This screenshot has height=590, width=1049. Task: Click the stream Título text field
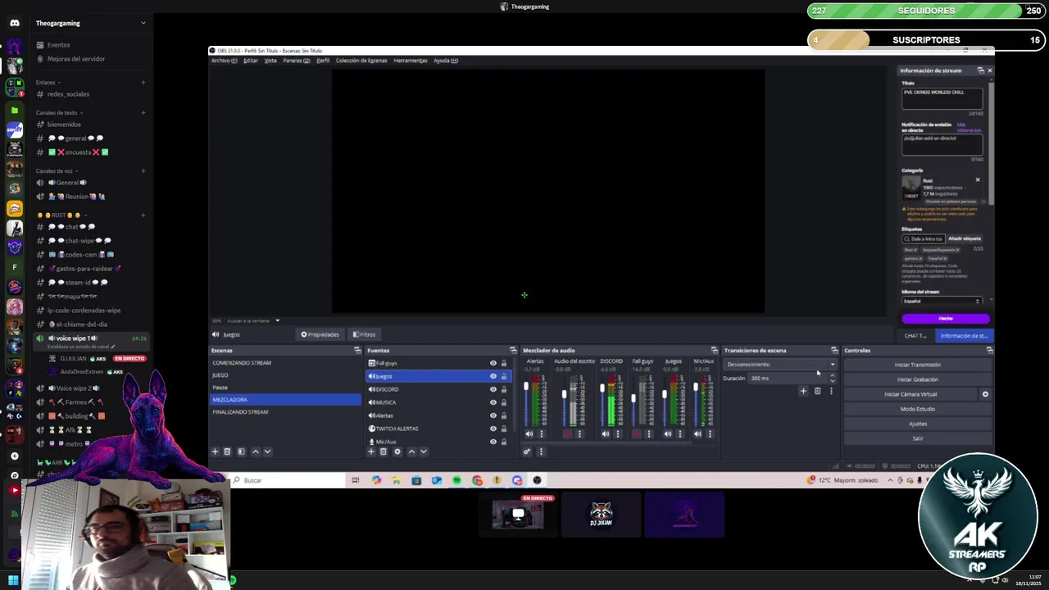point(942,98)
